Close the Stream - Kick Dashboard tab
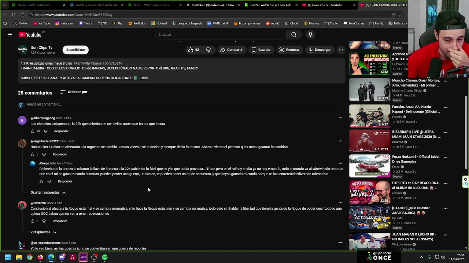The width and height of the screenshot is (469, 263). pos(64,5)
